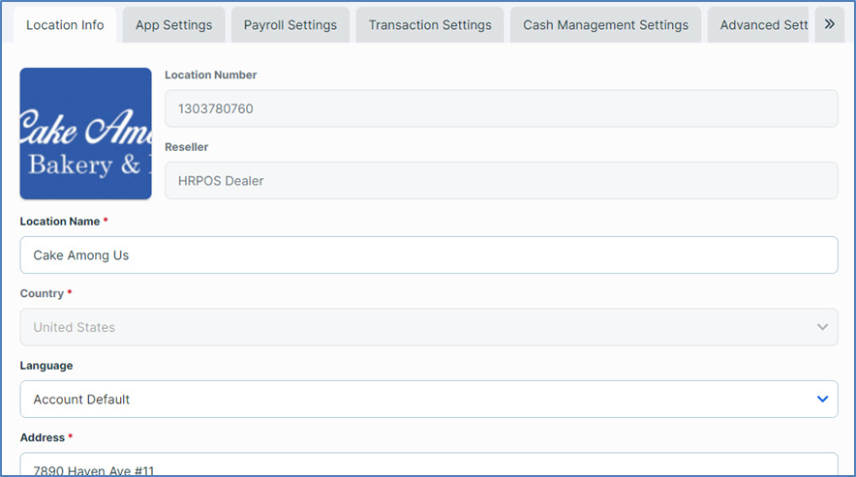Switch to the Location Info tab
856x477 pixels.
click(65, 25)
